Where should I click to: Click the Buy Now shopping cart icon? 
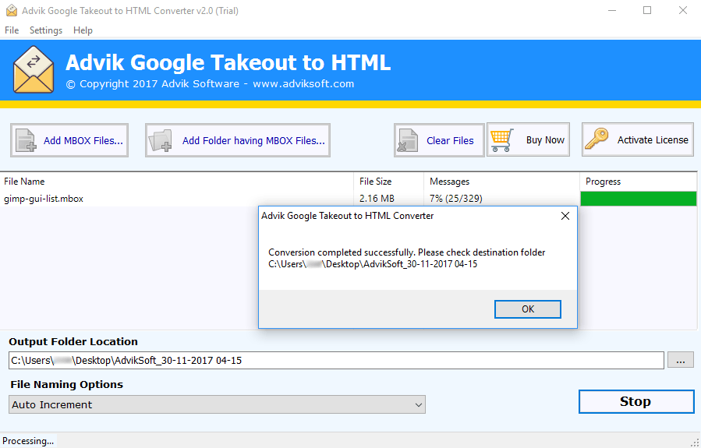(502, 139)
